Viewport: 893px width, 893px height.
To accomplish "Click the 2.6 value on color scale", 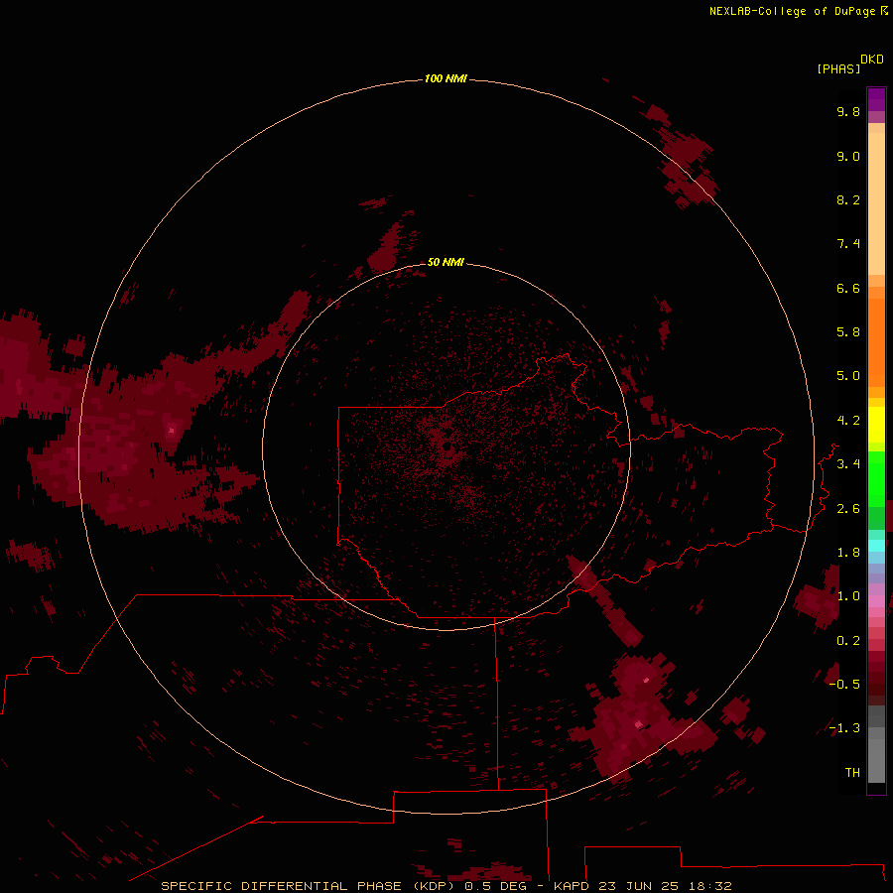I will click(848, 509).
